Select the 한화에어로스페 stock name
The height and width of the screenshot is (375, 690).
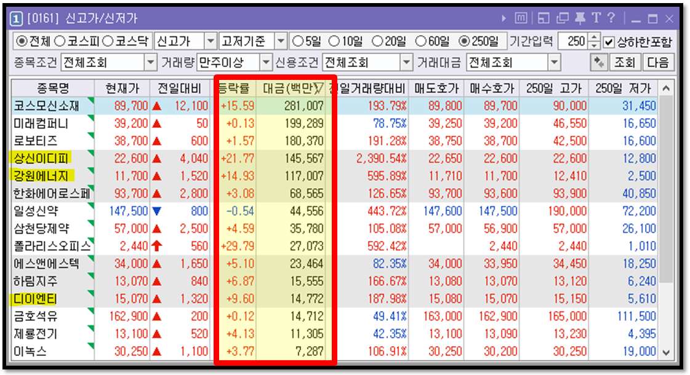pos(52,194)
